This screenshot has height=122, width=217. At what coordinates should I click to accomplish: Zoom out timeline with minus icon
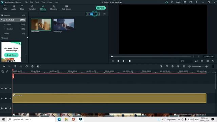(190, 66)
